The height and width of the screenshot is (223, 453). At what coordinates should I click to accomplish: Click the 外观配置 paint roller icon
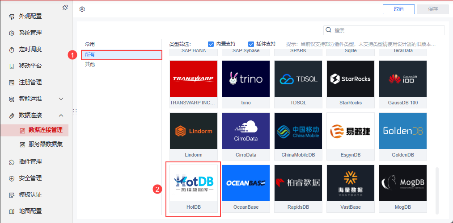click(x=12, y=17)
